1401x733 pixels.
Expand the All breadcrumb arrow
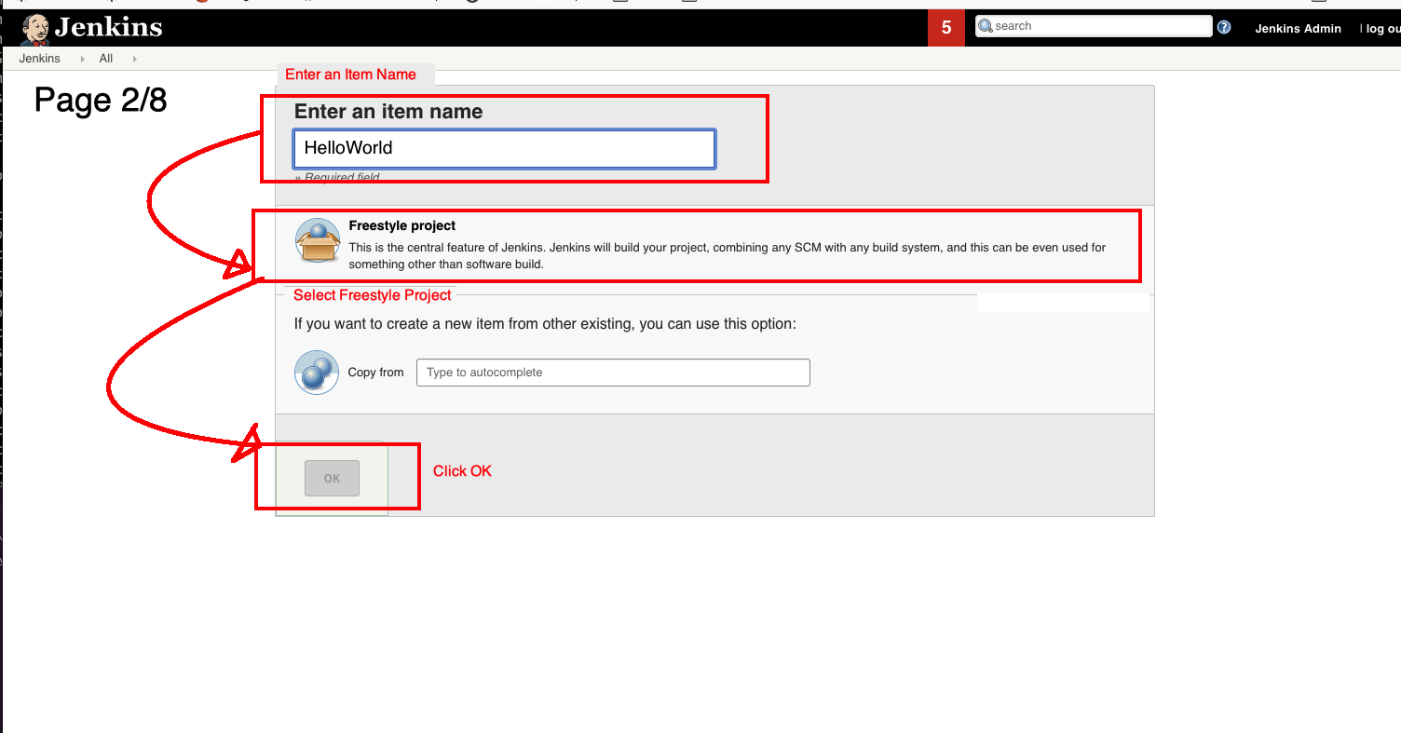point(134,59)
